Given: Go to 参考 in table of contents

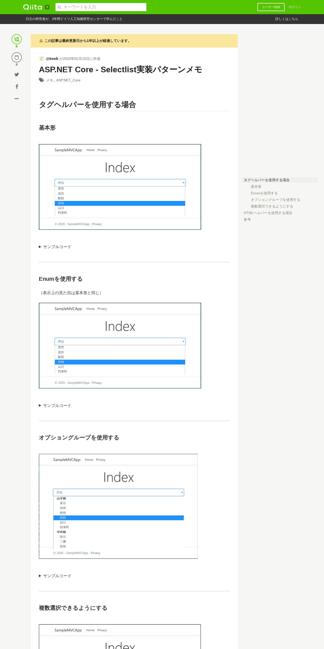Looking at the screenshot, I should pyautogui.click(x=247, y=219).
